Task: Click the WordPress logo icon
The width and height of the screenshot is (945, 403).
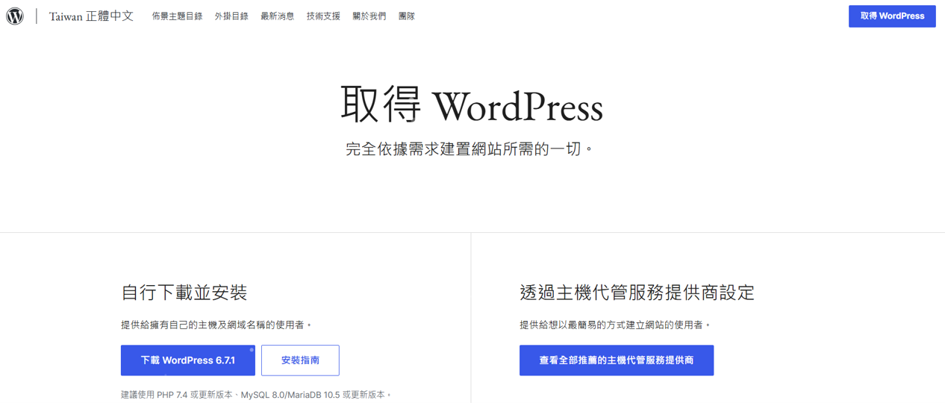Action: 15,16
